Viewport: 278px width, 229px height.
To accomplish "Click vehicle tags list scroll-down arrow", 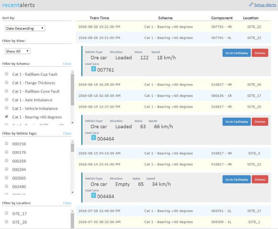I will pyautogui.click(x=72, y=192).
